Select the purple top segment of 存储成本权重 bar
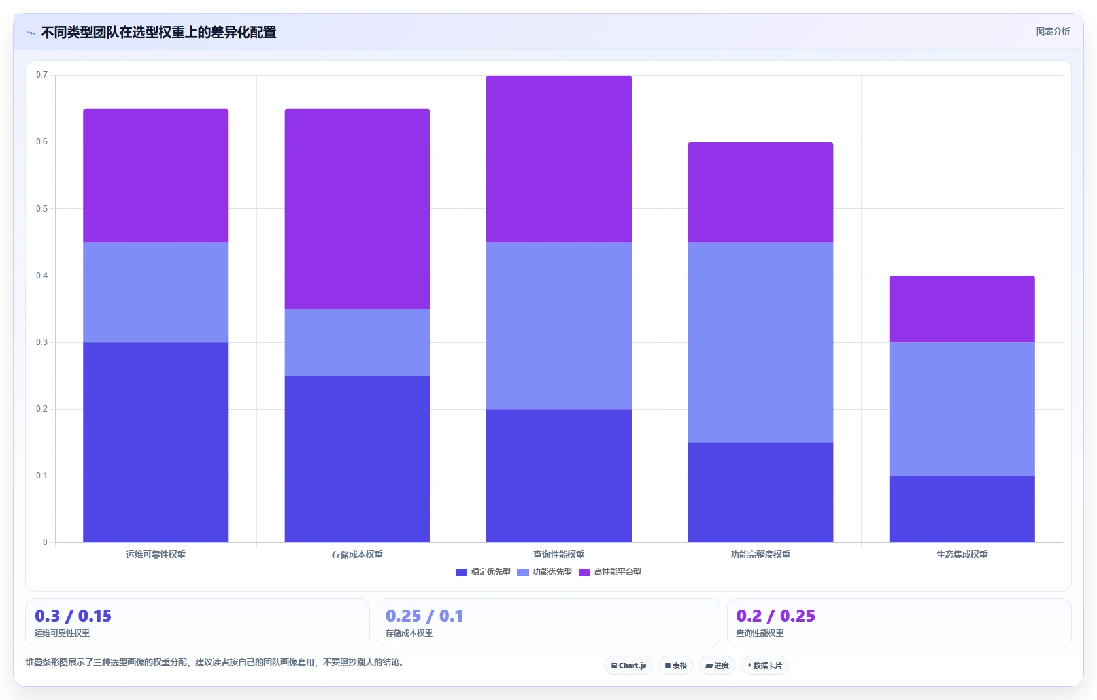The width and height of the screenshot is (1097, 700). pos(357,209)
